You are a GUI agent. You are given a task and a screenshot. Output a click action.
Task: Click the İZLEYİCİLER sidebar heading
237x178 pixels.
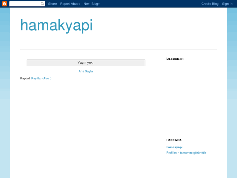click(175, 59)
